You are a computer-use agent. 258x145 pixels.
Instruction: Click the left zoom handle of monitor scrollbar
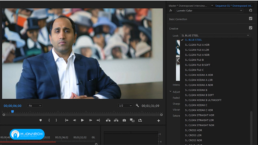3,115
